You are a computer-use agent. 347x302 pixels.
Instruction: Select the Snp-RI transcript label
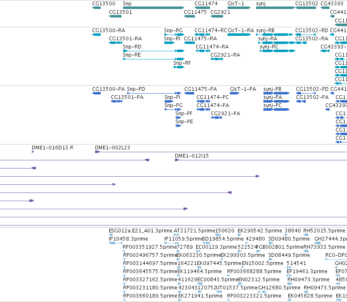(172, 39)
